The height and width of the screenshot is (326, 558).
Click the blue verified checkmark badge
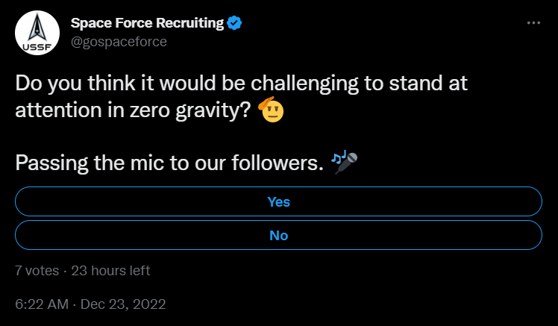coord(234,23)
